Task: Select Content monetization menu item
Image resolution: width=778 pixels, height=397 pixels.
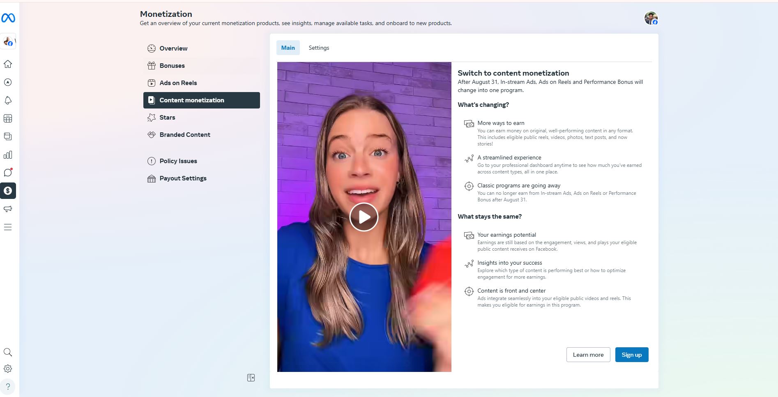Action: 202,100
